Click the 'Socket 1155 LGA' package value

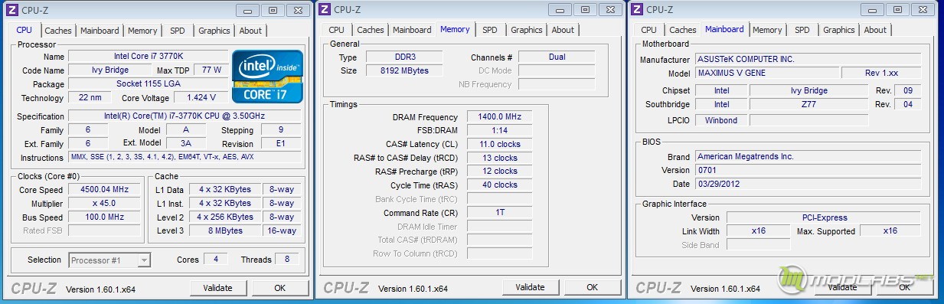tap(149, 83)
